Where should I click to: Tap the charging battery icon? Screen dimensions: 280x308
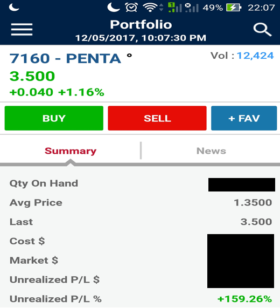click(234, 8)
